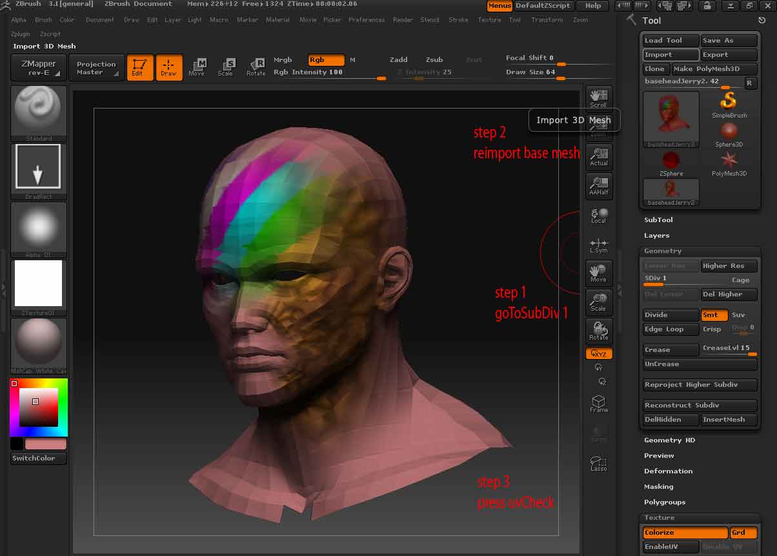Image resolution: width=777 pixels, height=556 pixels.
Task: Click Make PolyMesh3D button
Action: tap(714, 69)
